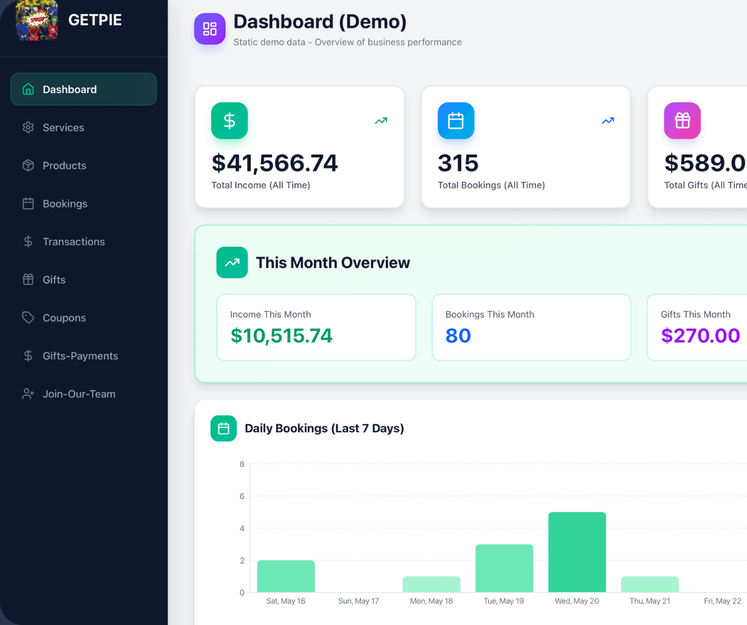The width and height of the screenshot is (747, 625).
Task: Open the Join-Our-Team page
Action: 83,394
